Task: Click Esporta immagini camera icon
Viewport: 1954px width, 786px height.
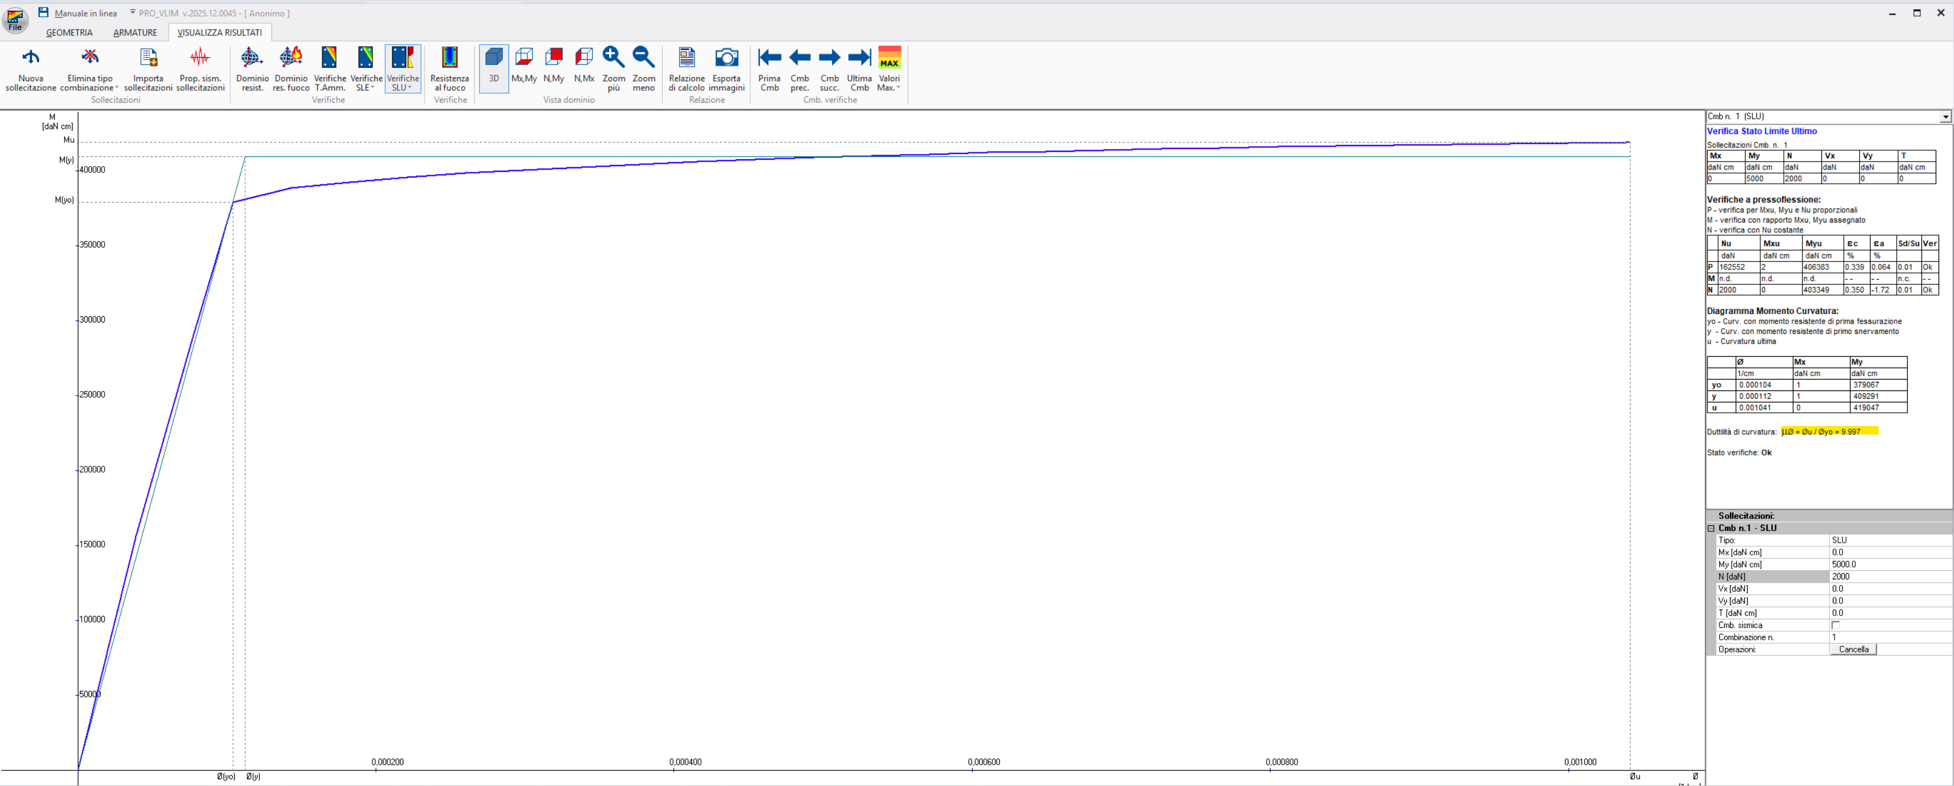Action: pyautogui.click(x=726, y=58)
